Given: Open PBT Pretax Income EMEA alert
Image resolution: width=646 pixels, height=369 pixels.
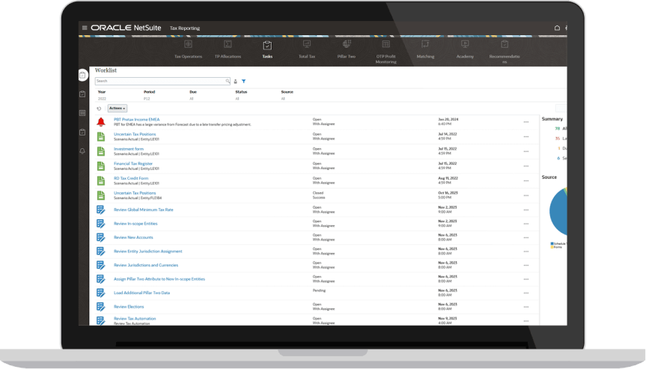Looking at the screenshot, I should [x=137, y=120].
